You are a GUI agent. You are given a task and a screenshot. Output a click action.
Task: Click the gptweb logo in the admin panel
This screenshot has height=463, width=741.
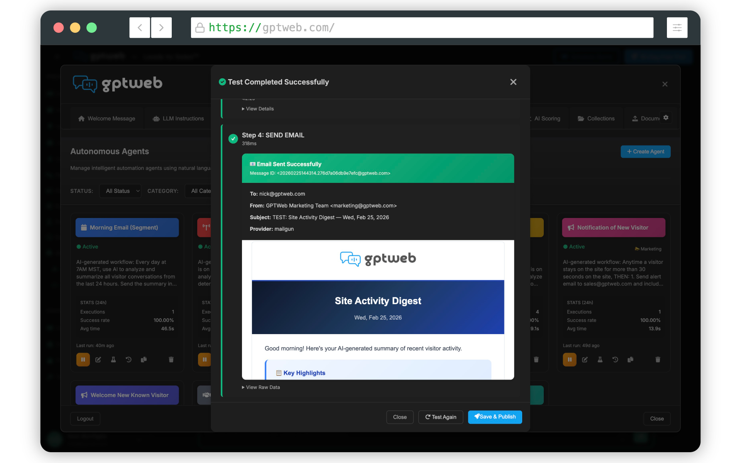click(x=118, y=84)
